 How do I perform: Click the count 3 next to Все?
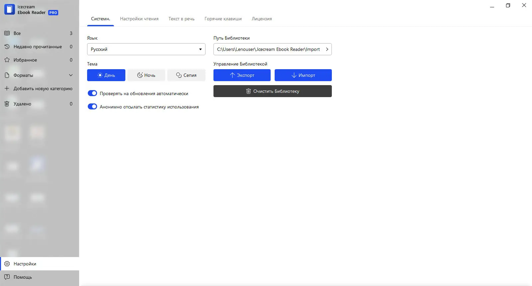71,33
